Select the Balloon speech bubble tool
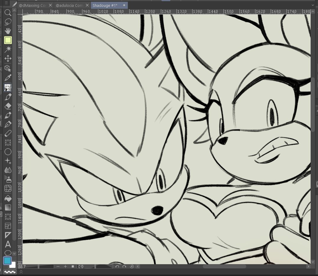318x276 pixels. 8,253
